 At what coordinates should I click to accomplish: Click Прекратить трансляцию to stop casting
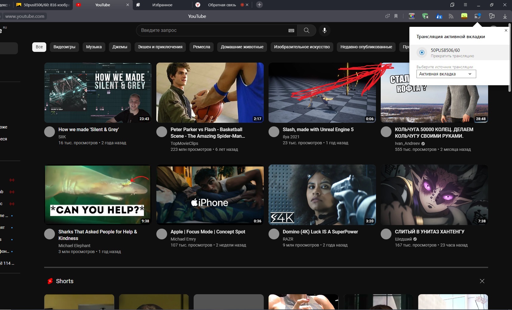pyautogui.click(x=452, y=56)
